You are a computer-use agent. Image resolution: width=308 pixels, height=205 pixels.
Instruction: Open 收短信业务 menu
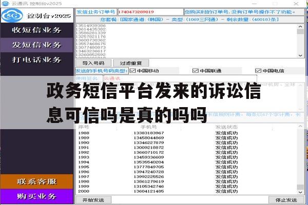pos(37,30)
